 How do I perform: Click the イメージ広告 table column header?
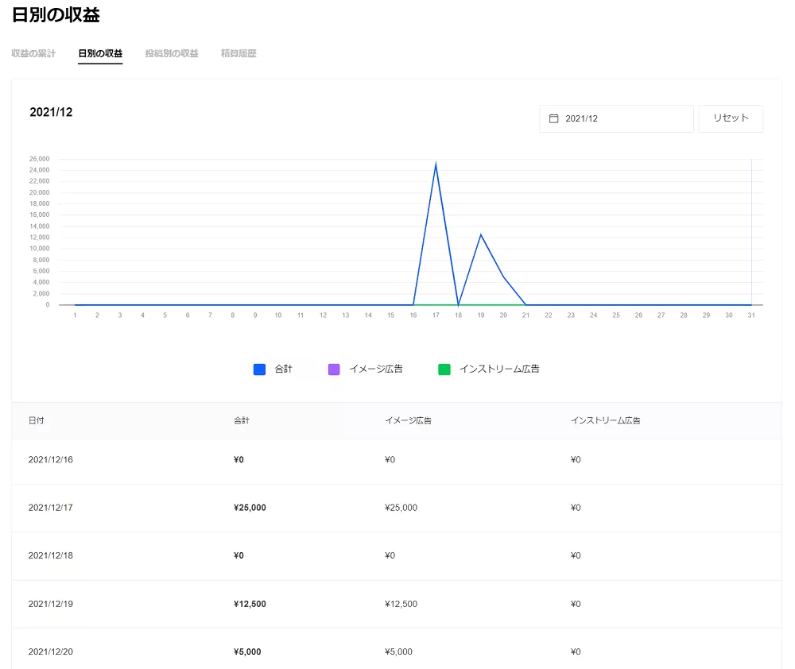408,420
